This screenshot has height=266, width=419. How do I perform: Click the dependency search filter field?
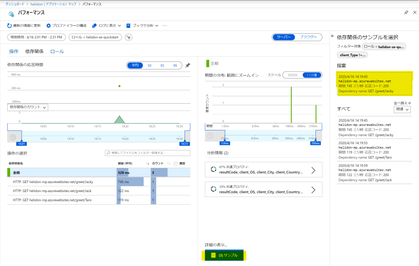[148, 153]
